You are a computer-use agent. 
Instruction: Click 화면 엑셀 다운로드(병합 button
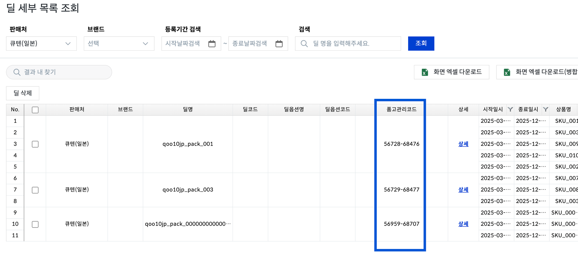(537, 72)
